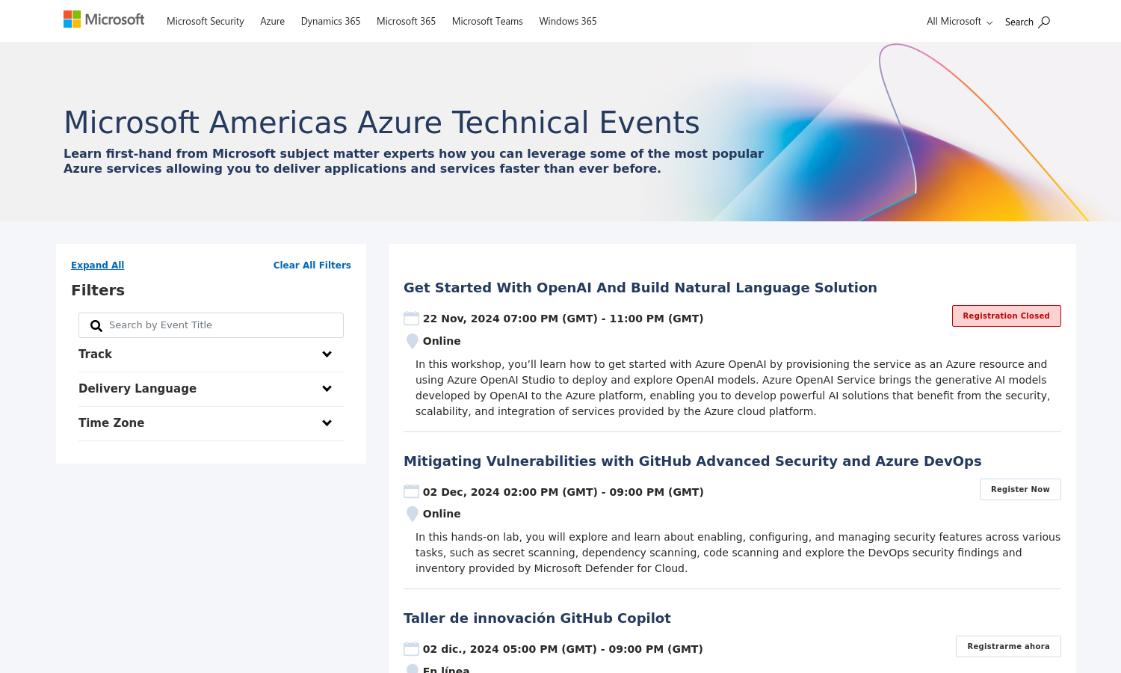Click calendar icon for OpenAI event
The width and height of the screenshot is (1121, 673).
point(411,319)
